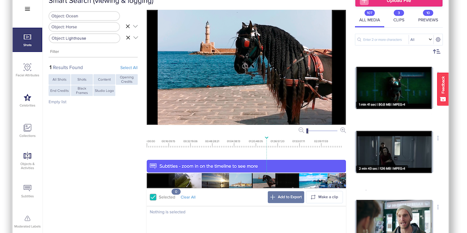Select the Black Frames filter chip
Image resolution: width=467 pixels, height=233 pixels.
pyautogui.click(x=82, y=91)
